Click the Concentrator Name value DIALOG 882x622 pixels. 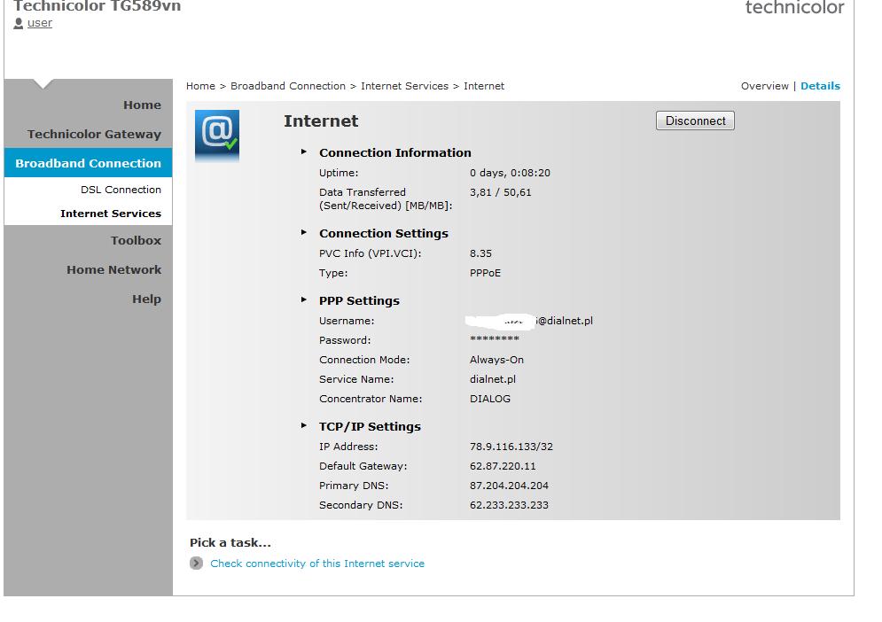(x=490, y=400)
